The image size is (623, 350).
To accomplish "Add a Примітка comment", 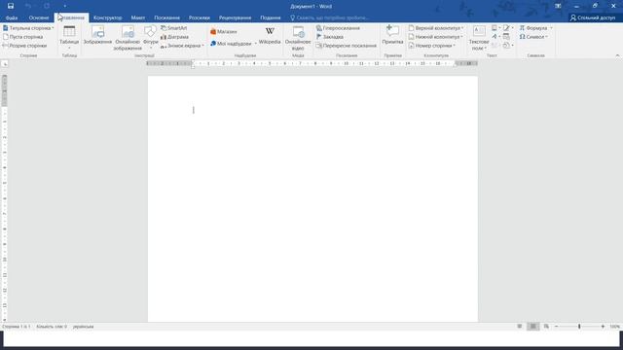I will (x=392, y=35).
